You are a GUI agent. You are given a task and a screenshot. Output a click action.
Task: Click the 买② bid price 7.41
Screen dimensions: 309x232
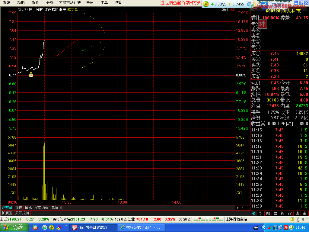pyautogui.click(x=275, y=59)
